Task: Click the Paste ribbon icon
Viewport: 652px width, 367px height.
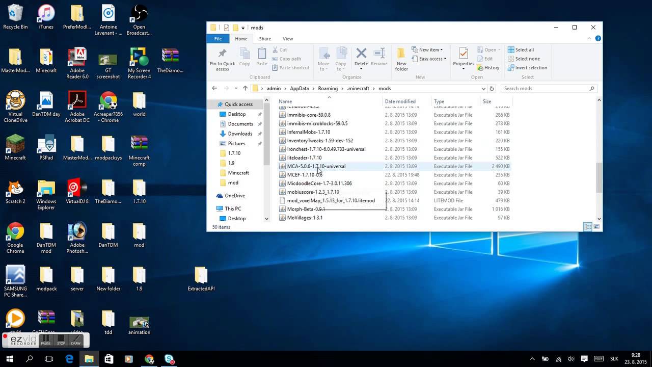Action: [262, 57]
